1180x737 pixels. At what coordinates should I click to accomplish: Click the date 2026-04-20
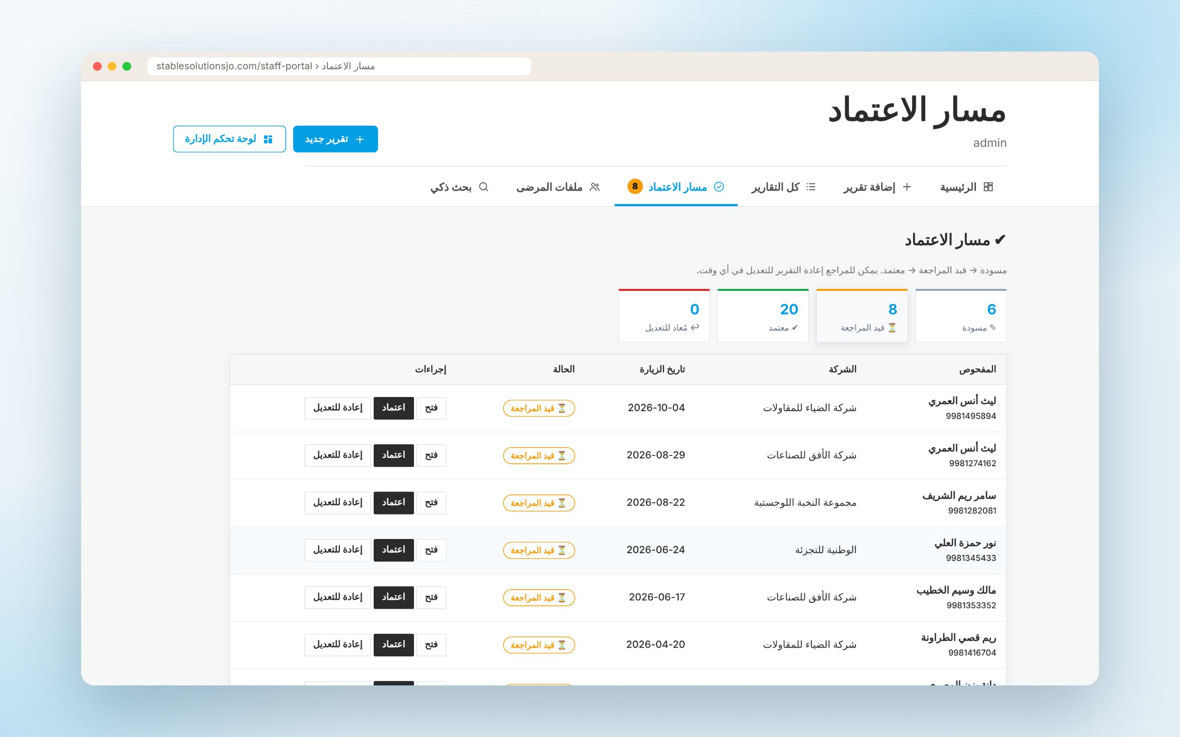click(655, 645)
